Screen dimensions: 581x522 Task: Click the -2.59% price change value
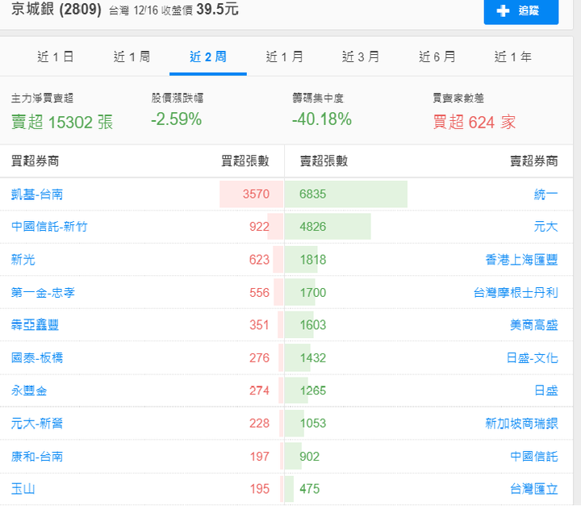pos(177,119)
